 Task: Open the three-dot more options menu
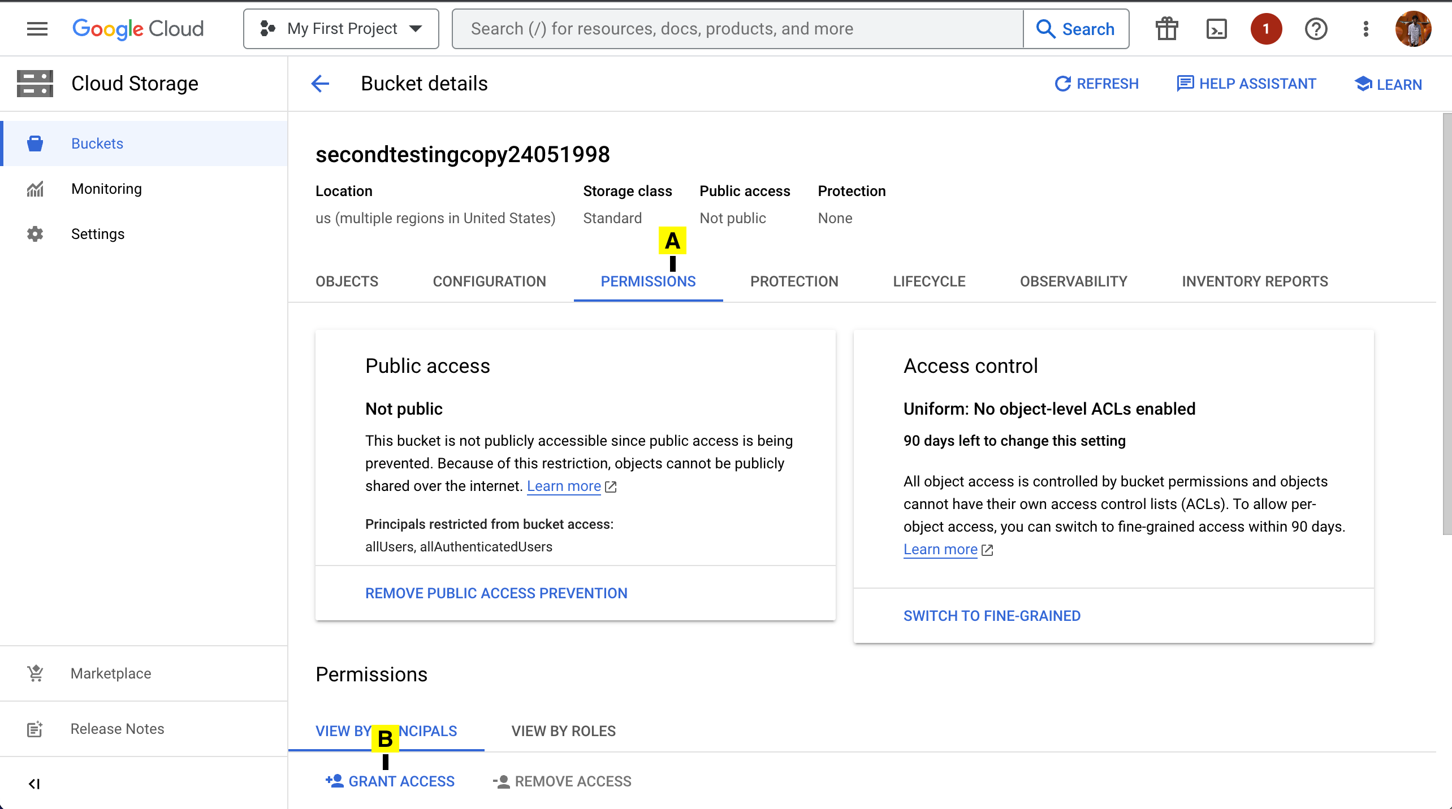point(1365,29)
